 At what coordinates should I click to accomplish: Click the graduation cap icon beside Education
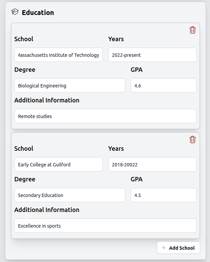pos(15,12)
